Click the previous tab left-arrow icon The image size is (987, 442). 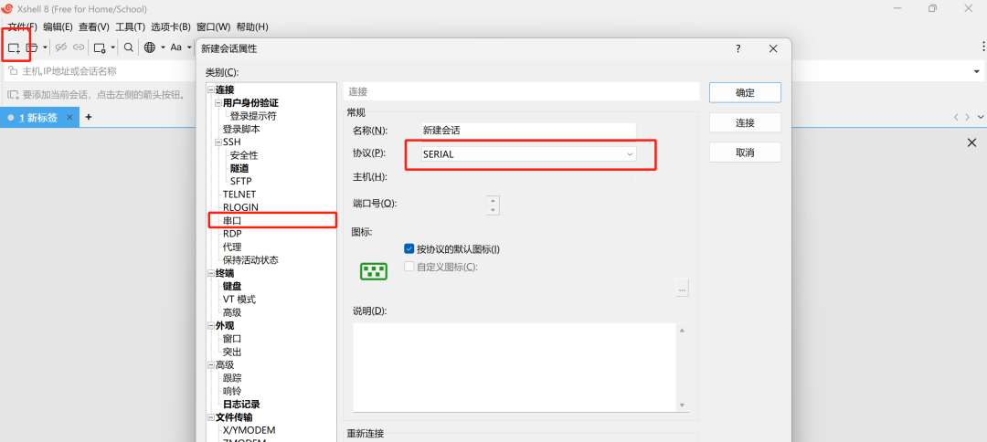[x=956, y=117]
